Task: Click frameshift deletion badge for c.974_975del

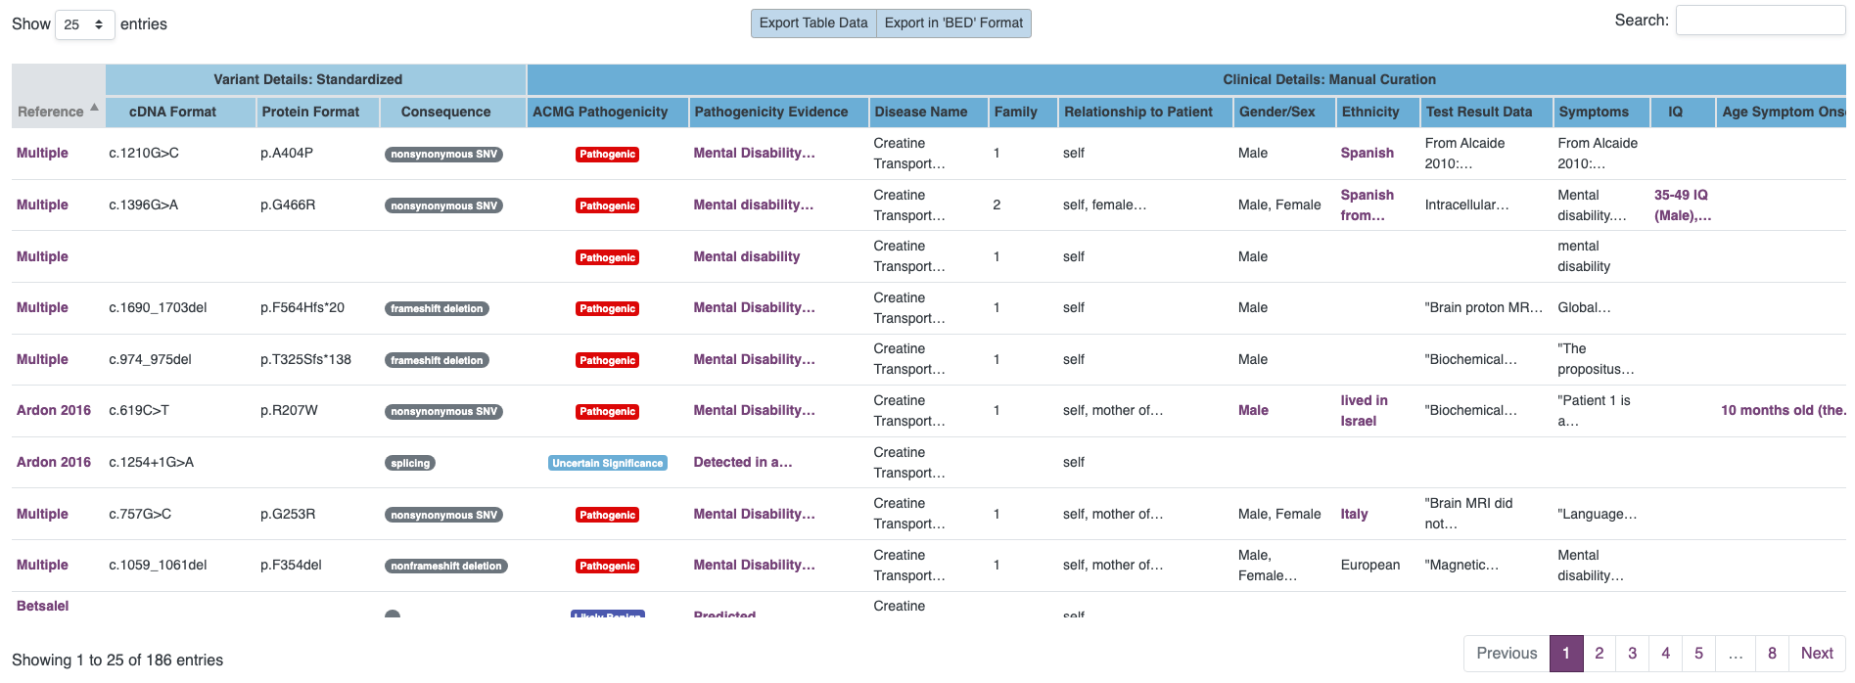Action: pos(437,360)
